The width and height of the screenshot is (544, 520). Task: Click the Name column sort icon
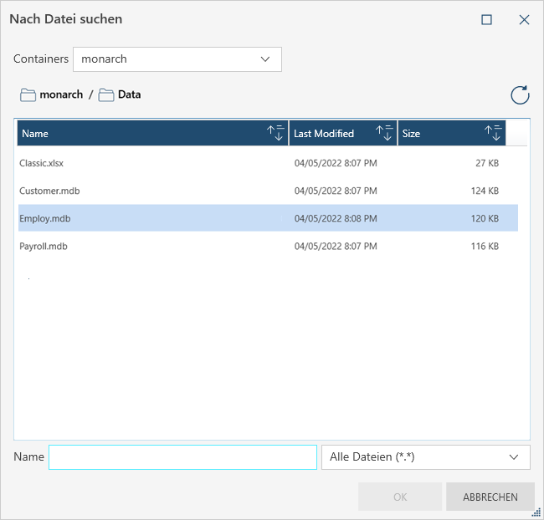[275, 134]
